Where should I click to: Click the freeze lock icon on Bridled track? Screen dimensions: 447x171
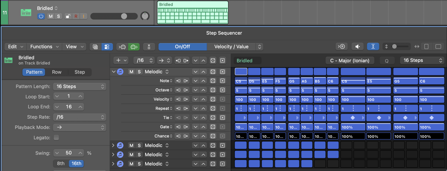(68, 16)
